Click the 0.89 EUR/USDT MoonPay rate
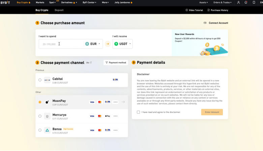 coord(60,105)
